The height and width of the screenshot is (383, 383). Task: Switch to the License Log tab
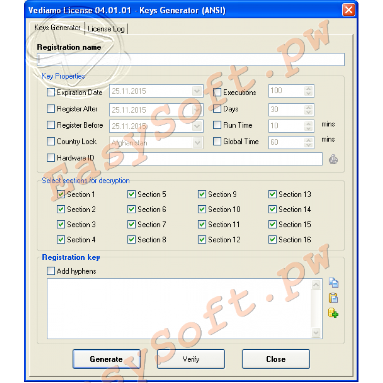pyautogui.click(x=106, y=29)
